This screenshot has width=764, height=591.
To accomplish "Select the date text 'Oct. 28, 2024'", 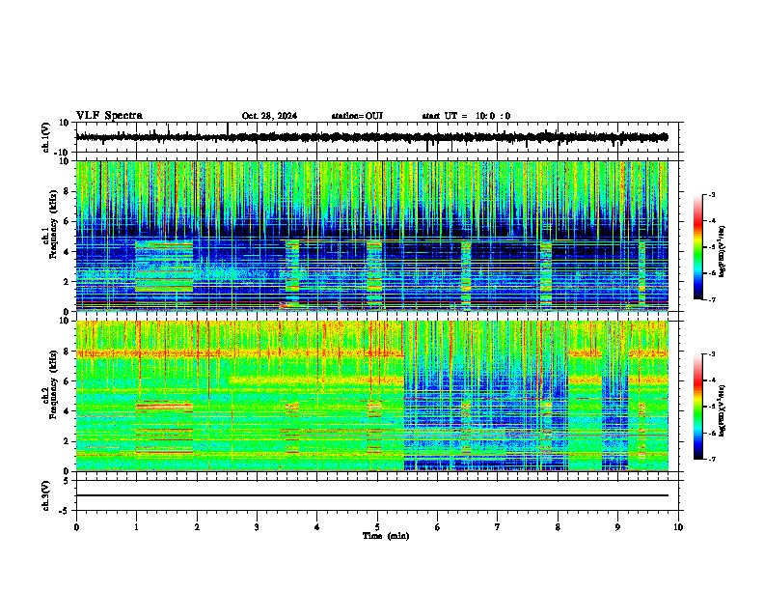I will (x=269, y=116).
